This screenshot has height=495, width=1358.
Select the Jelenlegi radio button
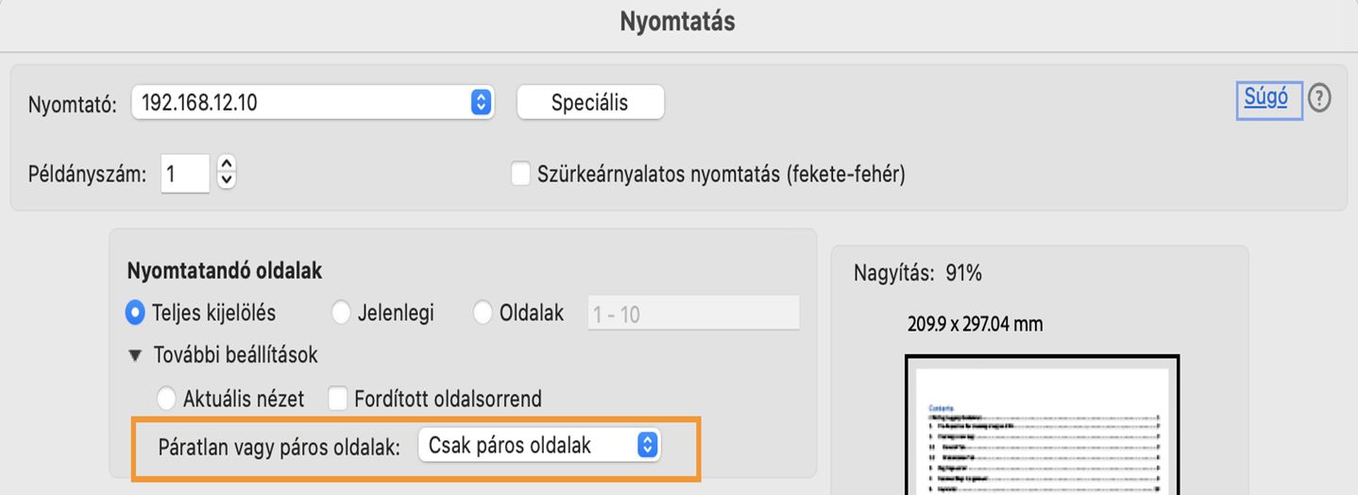click(341, 313)
